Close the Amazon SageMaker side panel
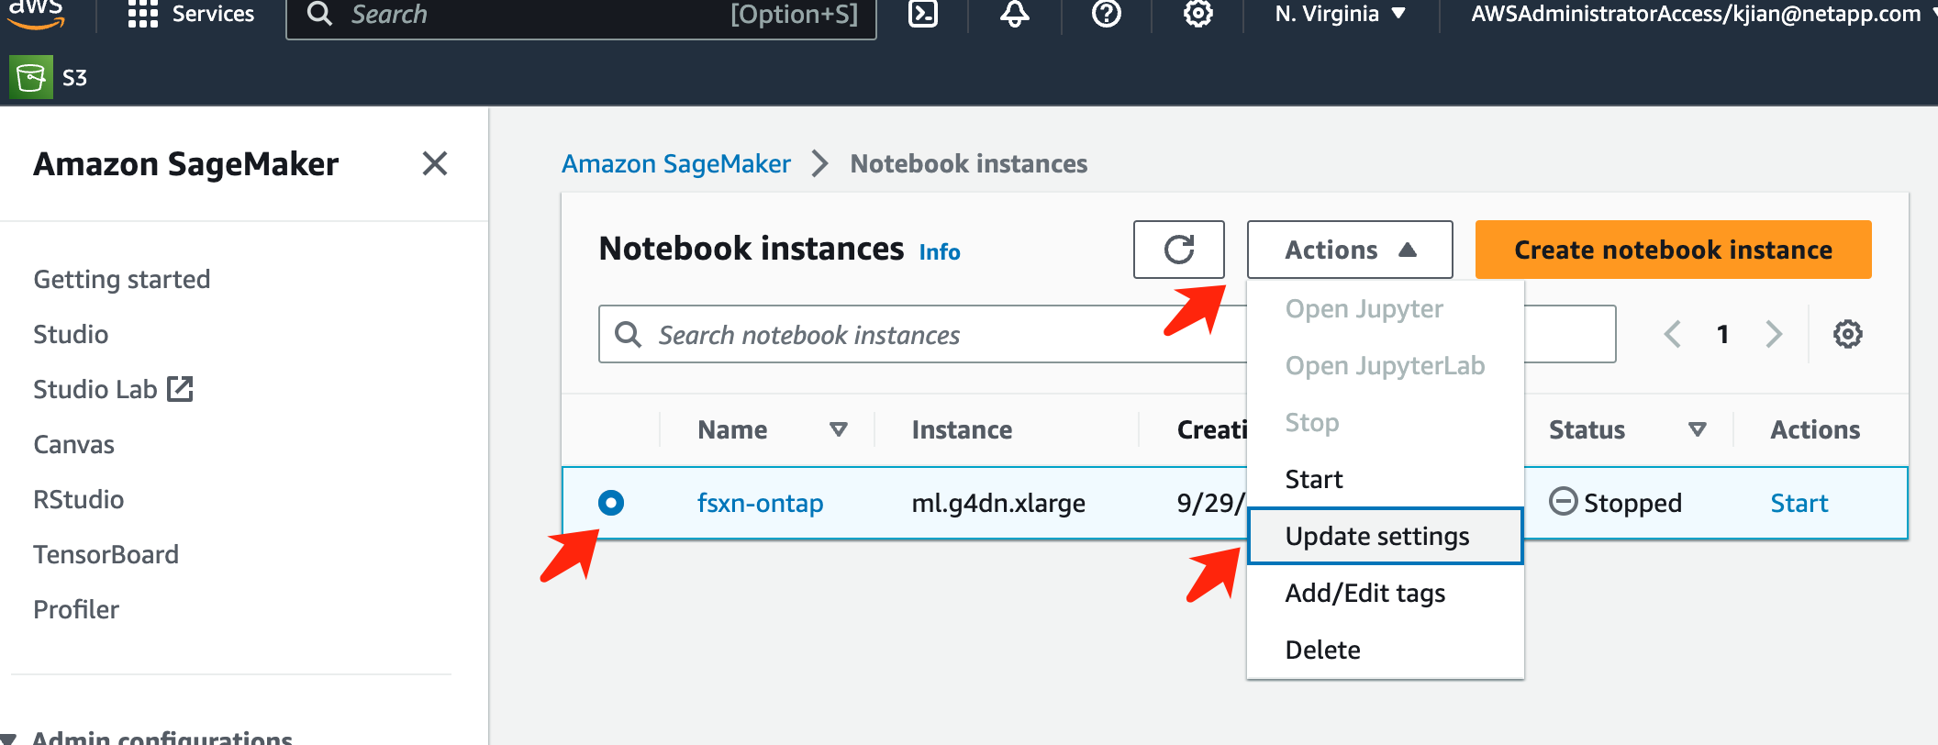 pyautogui.click(x=435, y=164)
